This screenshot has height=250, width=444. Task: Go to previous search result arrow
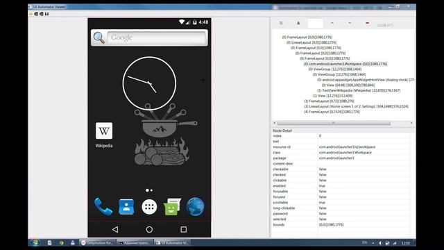[332, 23]
